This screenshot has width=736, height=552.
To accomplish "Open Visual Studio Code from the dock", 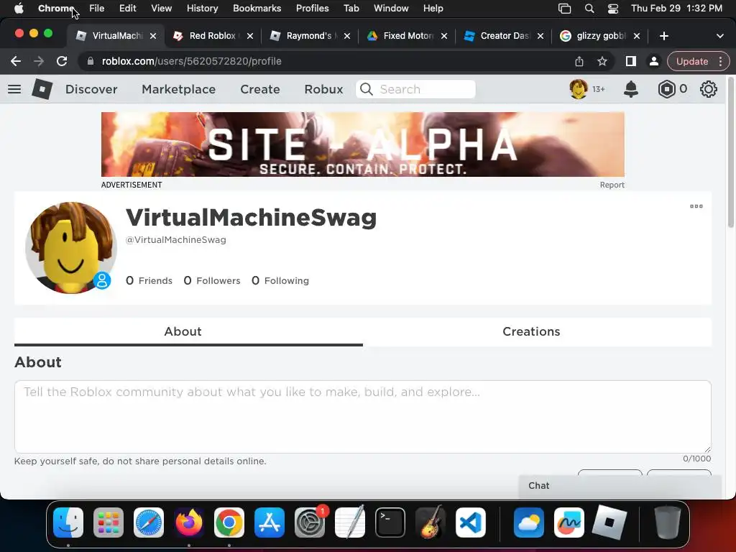I will pyautogui.click(x=471, y=523).
